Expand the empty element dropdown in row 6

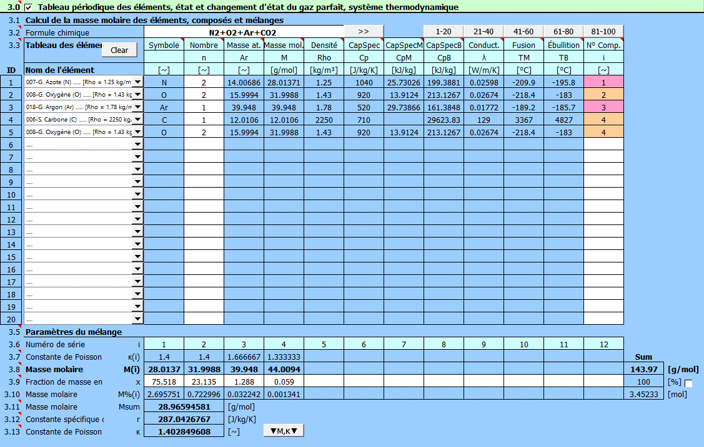tap(137, 144)
